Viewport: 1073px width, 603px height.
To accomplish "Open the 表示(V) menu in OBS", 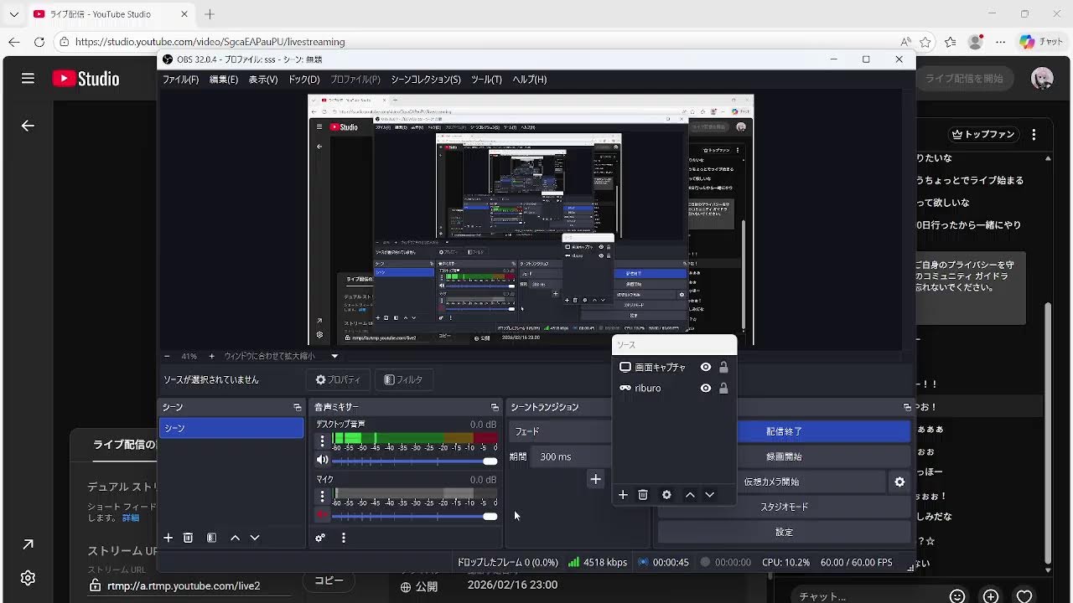I will [263, 80].
